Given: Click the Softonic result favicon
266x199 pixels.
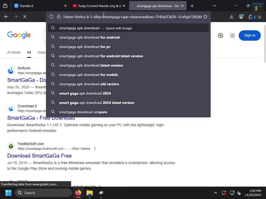Looking at the screenshot, I should pyautogui.click(x=11, y=70).
